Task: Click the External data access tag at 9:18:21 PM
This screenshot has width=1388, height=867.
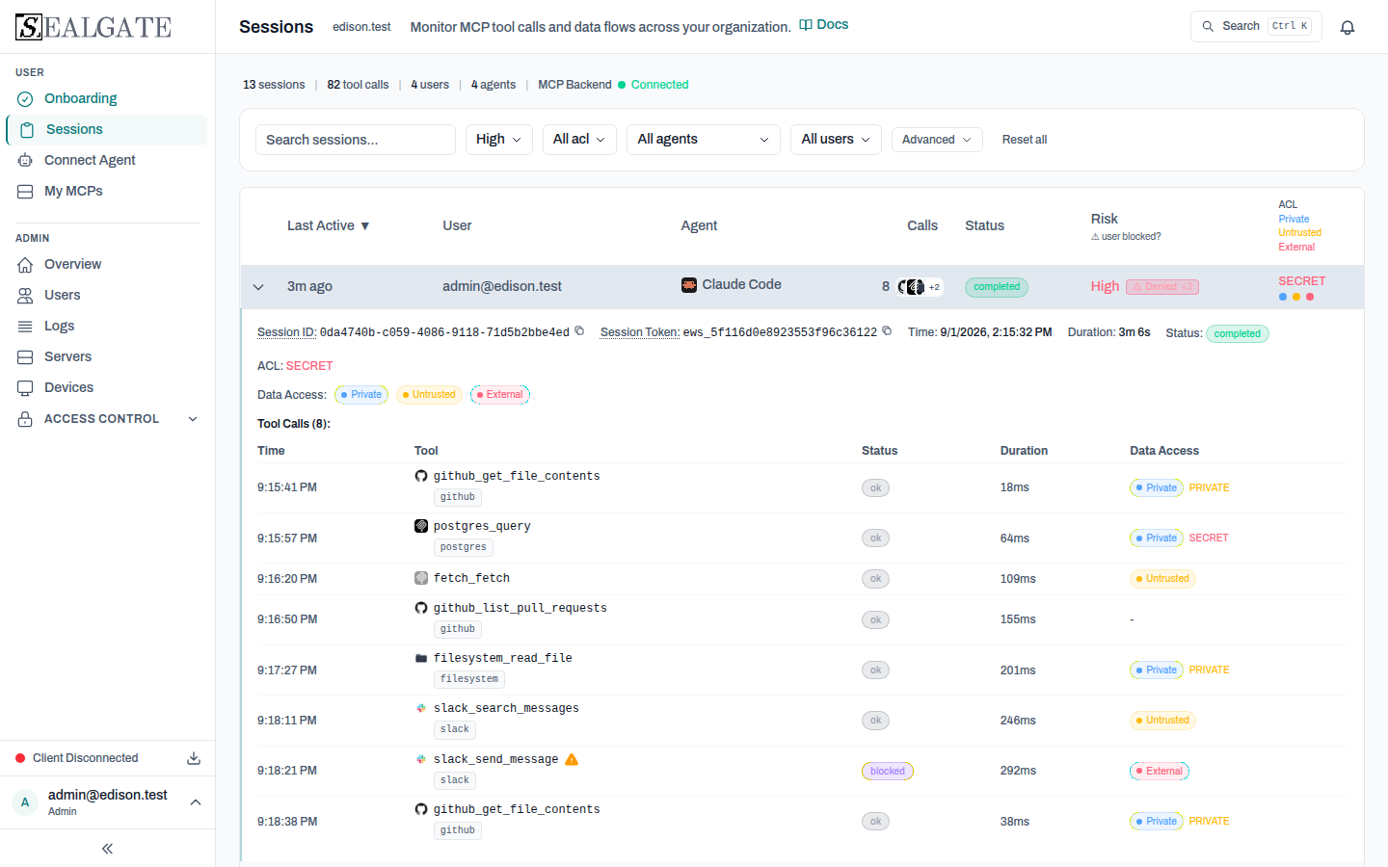Action: (x=1160, y=771)
